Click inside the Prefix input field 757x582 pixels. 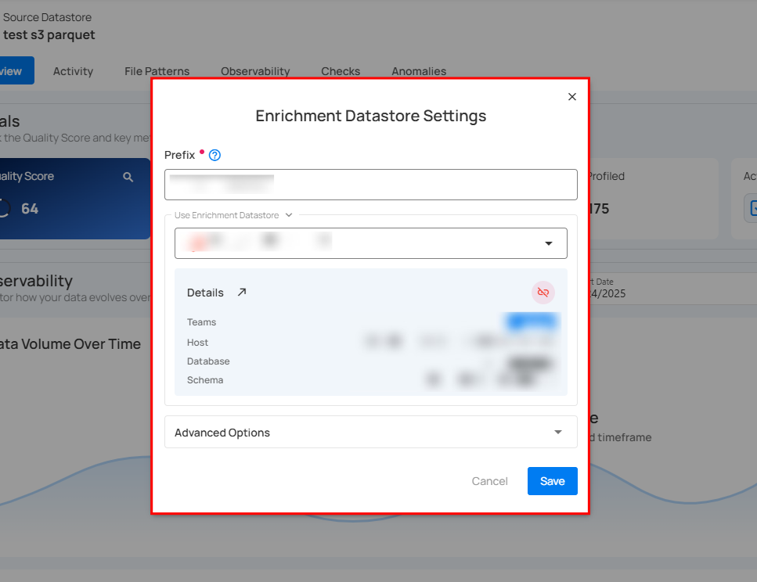[x=370, y=185]
